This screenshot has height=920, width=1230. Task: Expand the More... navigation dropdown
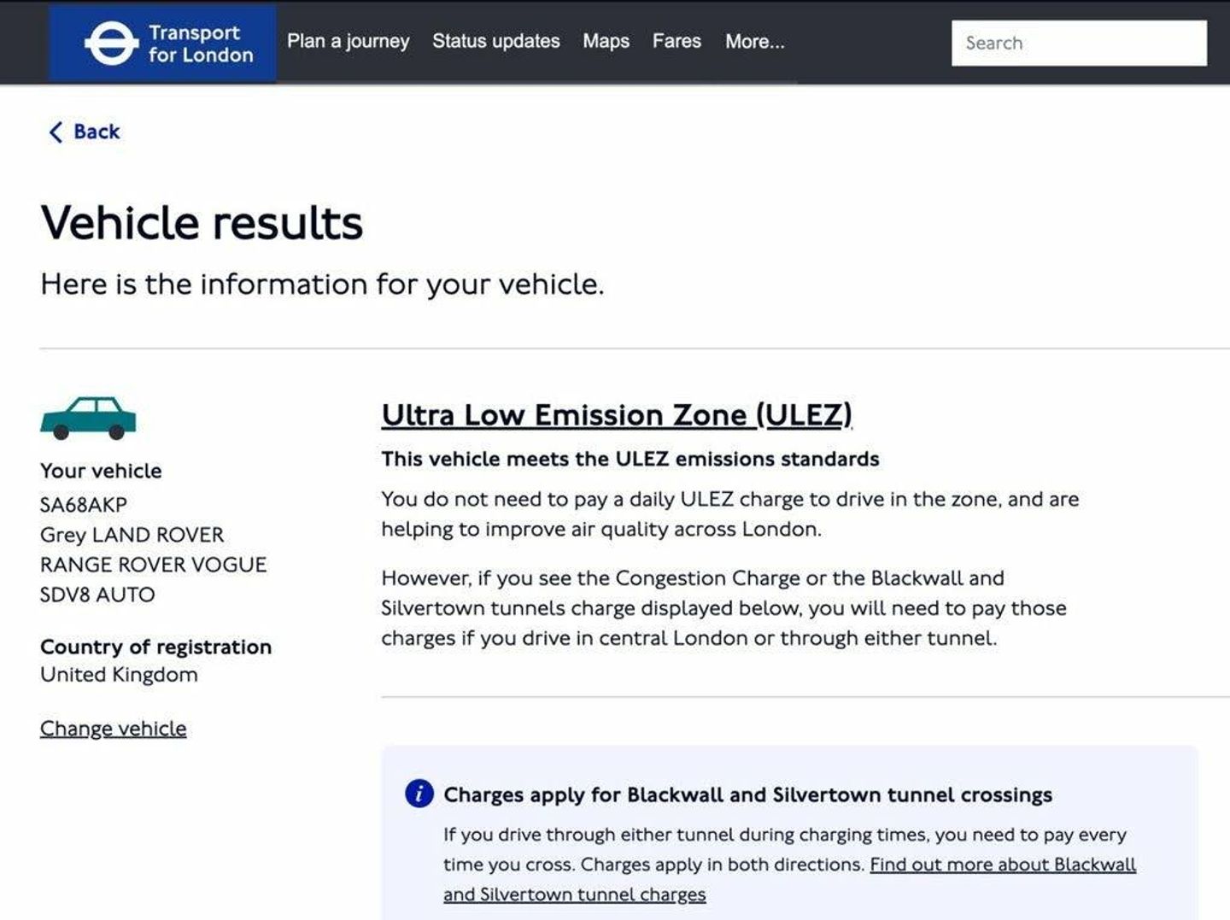(754, 42)
